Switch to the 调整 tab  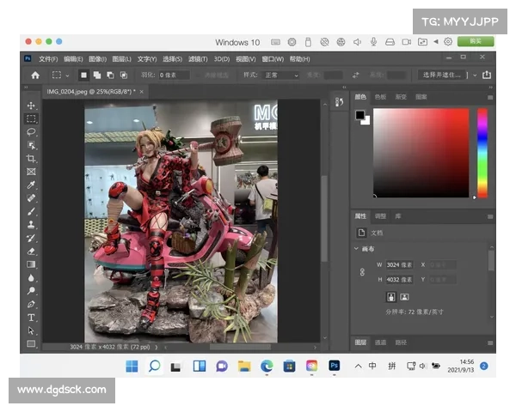pyautogui.click(x=380, y=216)
